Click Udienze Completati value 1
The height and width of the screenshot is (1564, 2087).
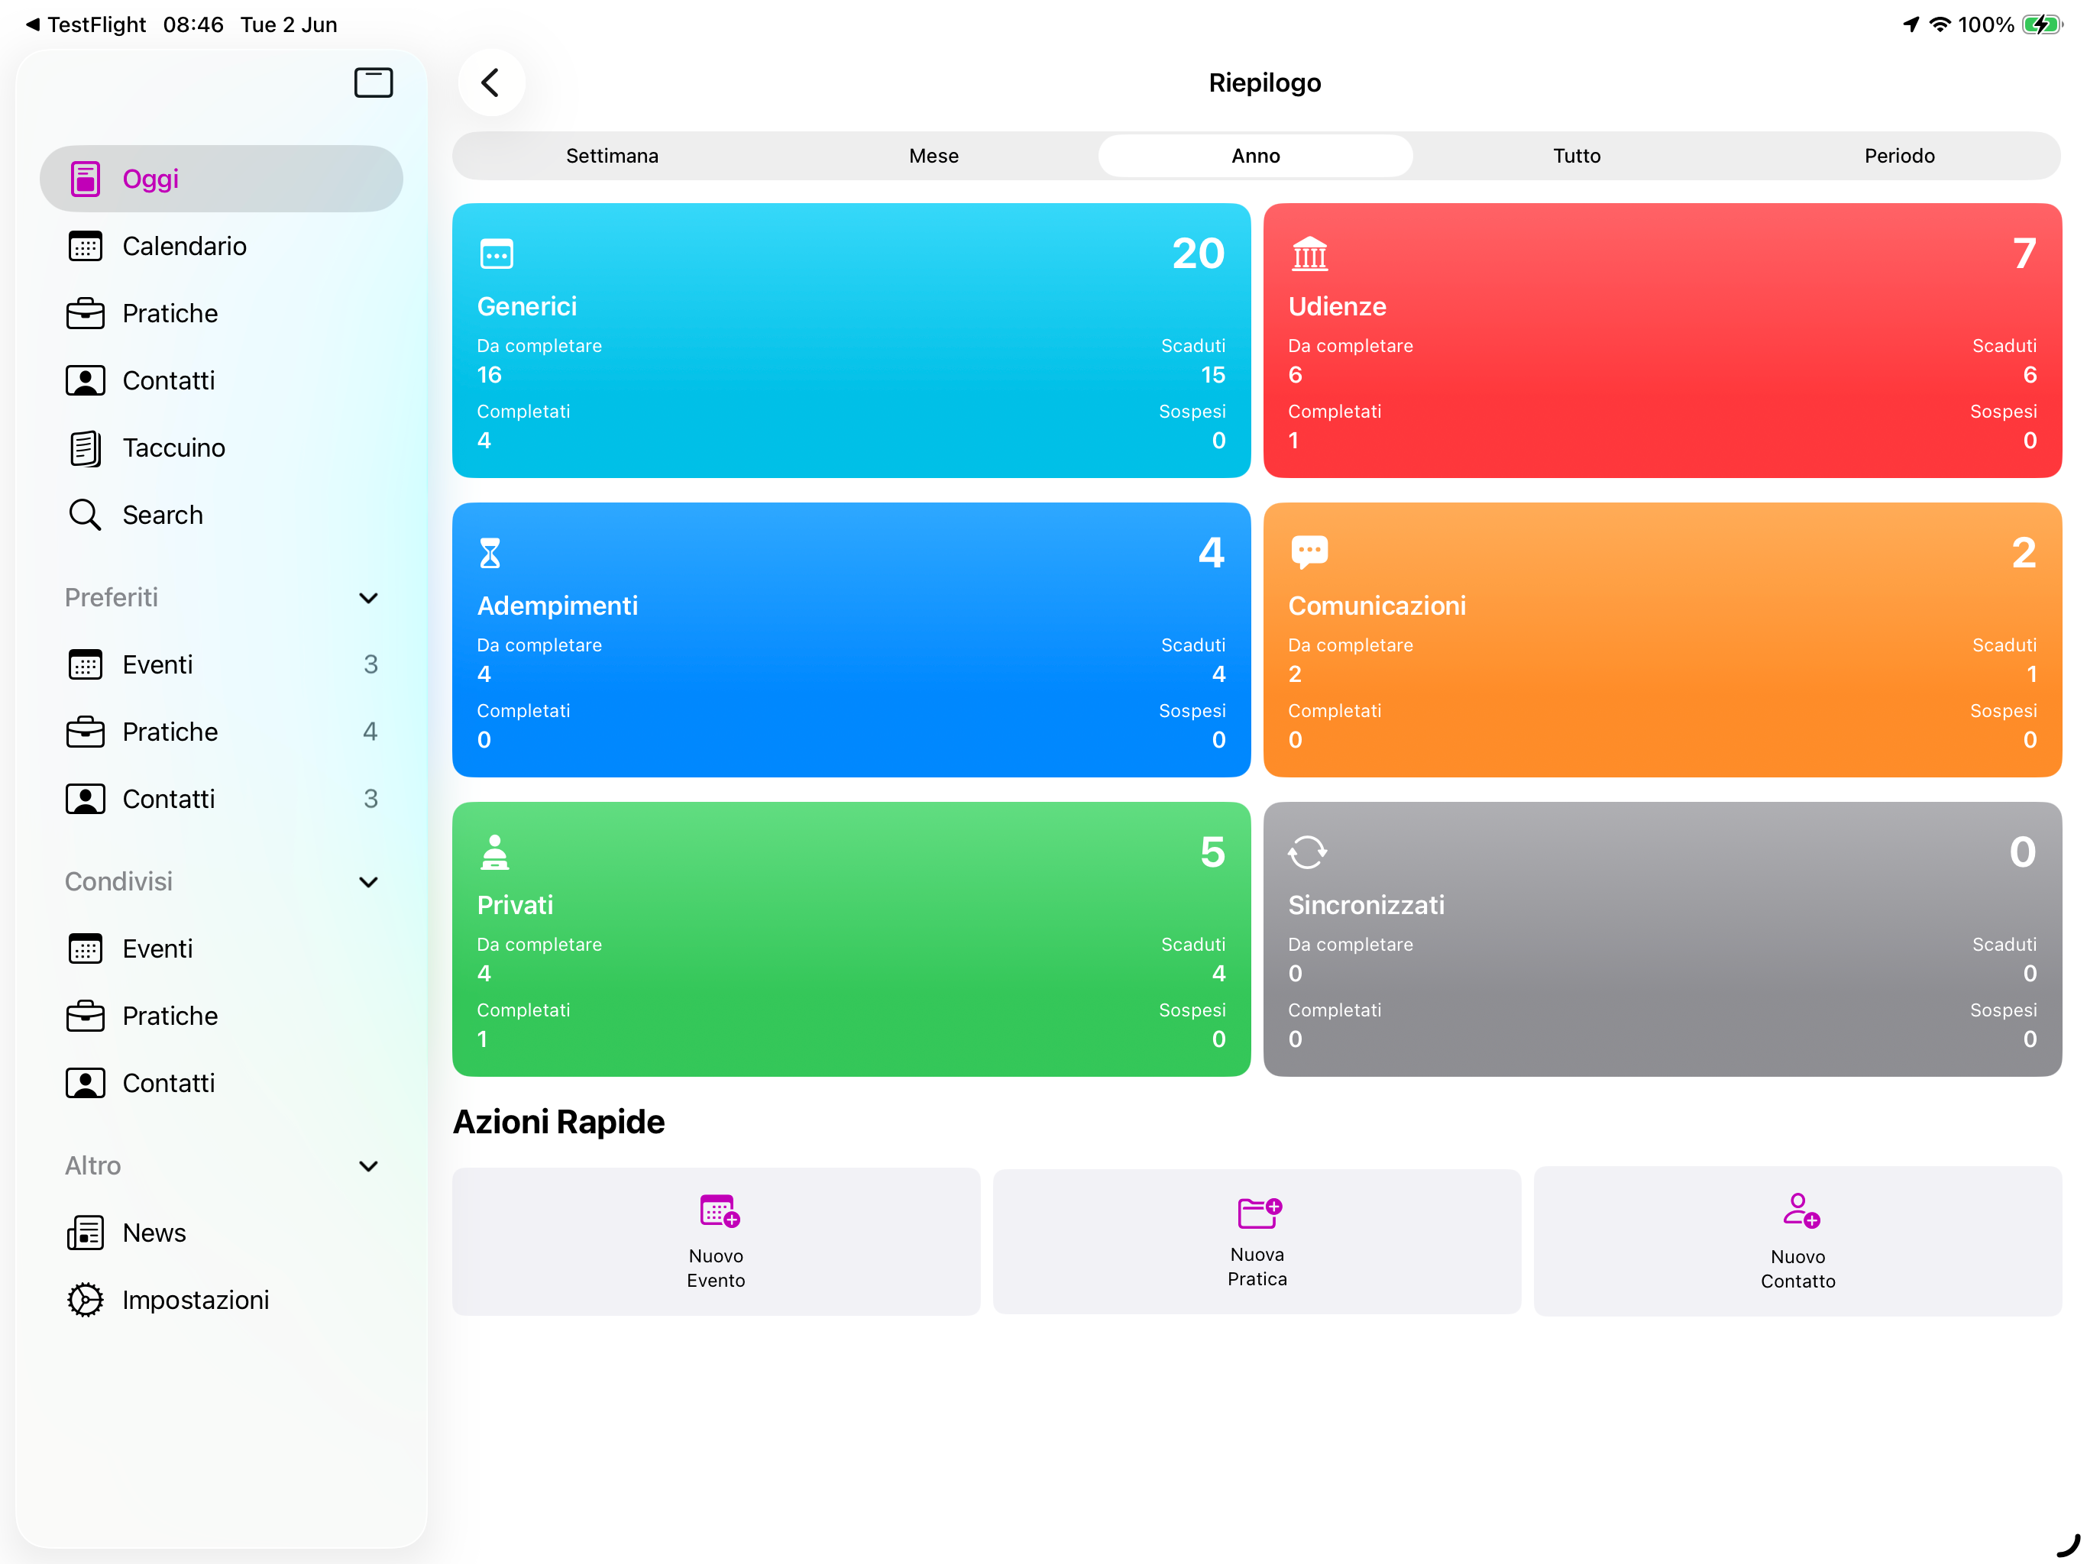point(1293,441)
